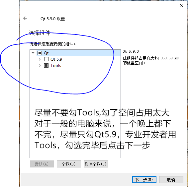
Task: Proceed with the 下一步(N) button
Action: pyautogui.click(x=144, y=180)
